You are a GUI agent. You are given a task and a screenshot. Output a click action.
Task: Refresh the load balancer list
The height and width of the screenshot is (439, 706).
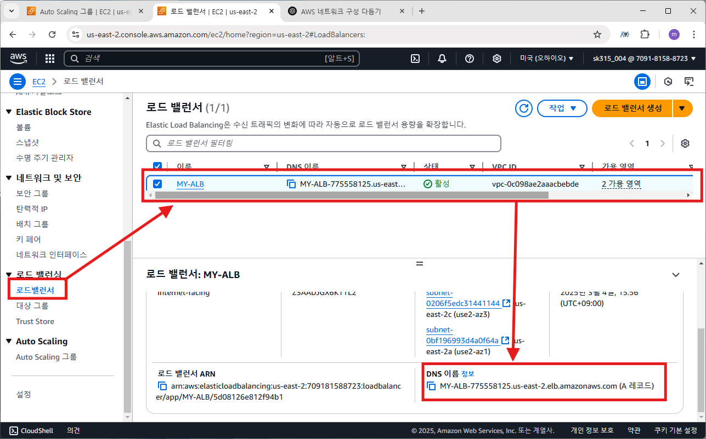coord(524,108)
